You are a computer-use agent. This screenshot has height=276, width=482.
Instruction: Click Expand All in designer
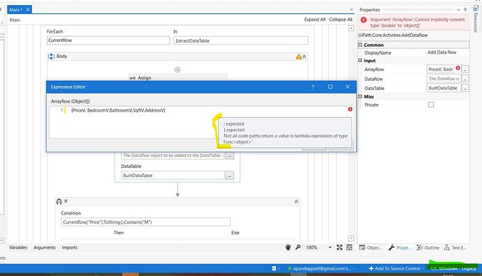coord(315,20)
